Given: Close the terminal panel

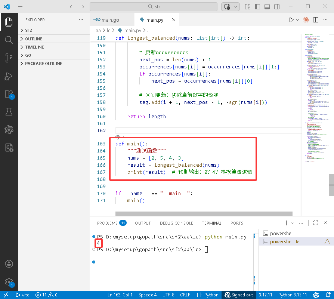Looking at the screenshot, I should pos(325,223).
